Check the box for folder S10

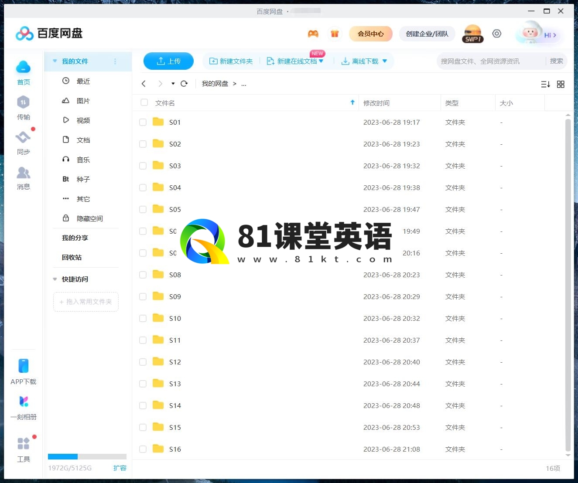tap(143, 319)
